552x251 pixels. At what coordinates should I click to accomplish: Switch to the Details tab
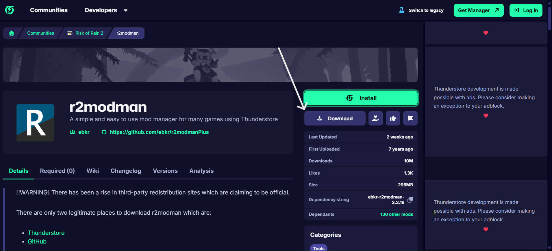click(x=18, y=171)
